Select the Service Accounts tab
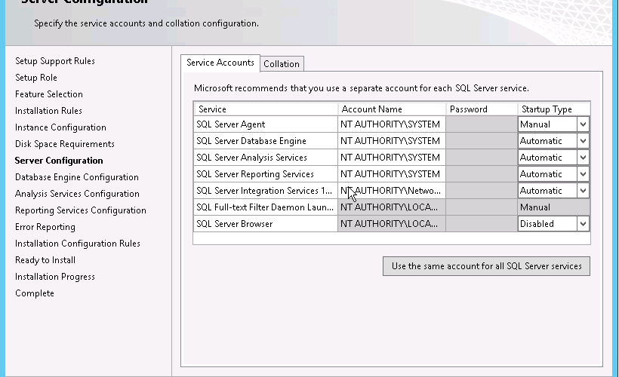The image size is (619, 377). tap(220, 63)
